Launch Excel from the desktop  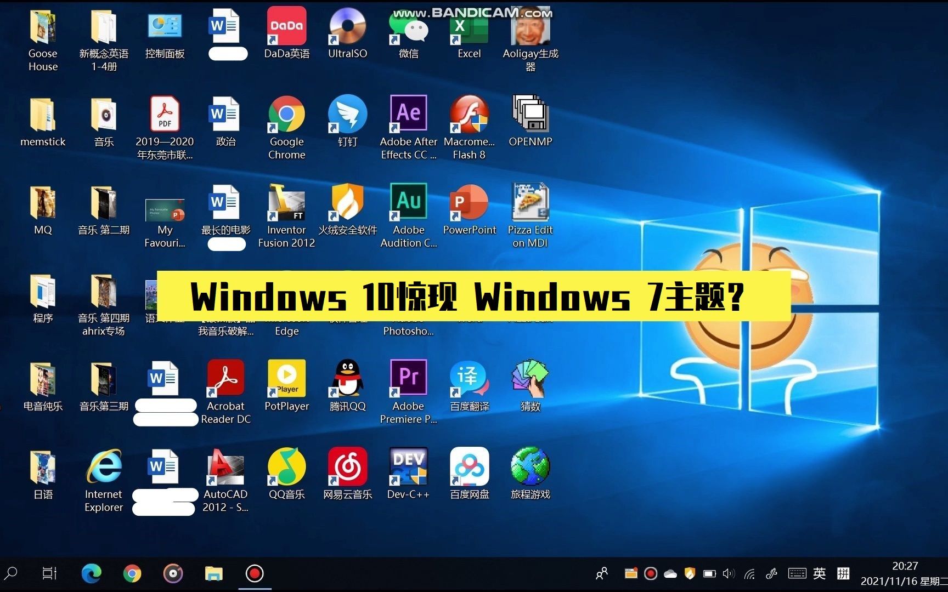(x=469, y=34)
